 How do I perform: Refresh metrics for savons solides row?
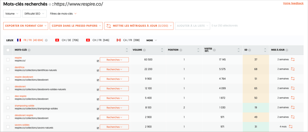[291, 127]
